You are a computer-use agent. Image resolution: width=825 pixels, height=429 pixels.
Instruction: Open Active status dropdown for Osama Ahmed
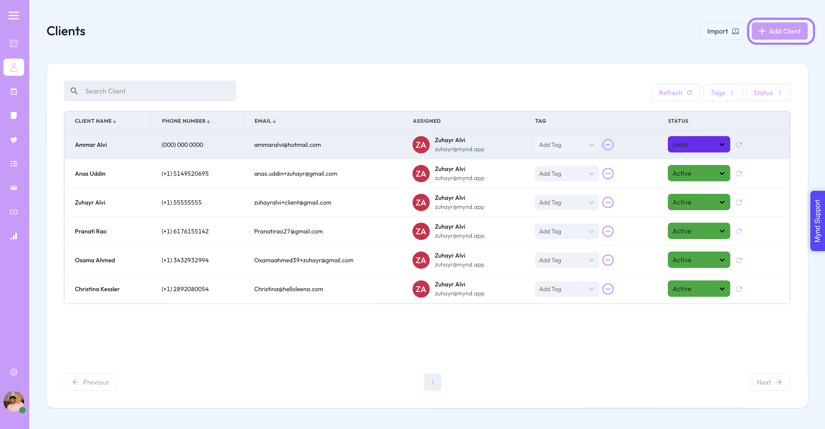pos(699,260)
